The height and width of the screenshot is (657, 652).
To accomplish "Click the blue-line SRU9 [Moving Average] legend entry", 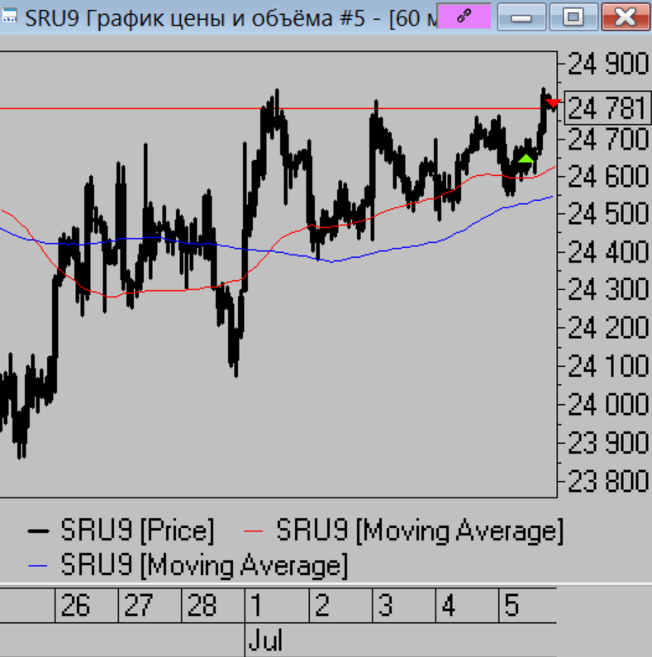I will point(204,565).
